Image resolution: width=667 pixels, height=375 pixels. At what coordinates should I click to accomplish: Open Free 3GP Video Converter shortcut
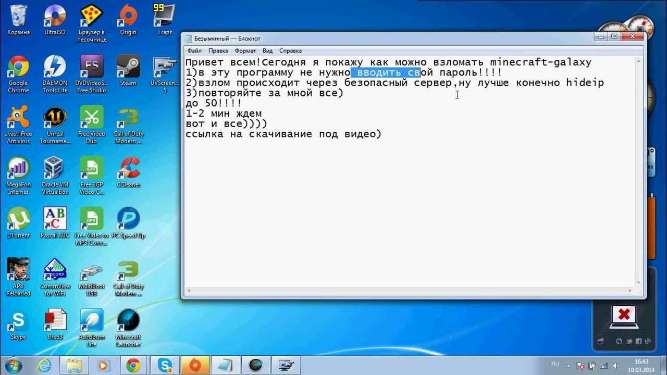92,176
